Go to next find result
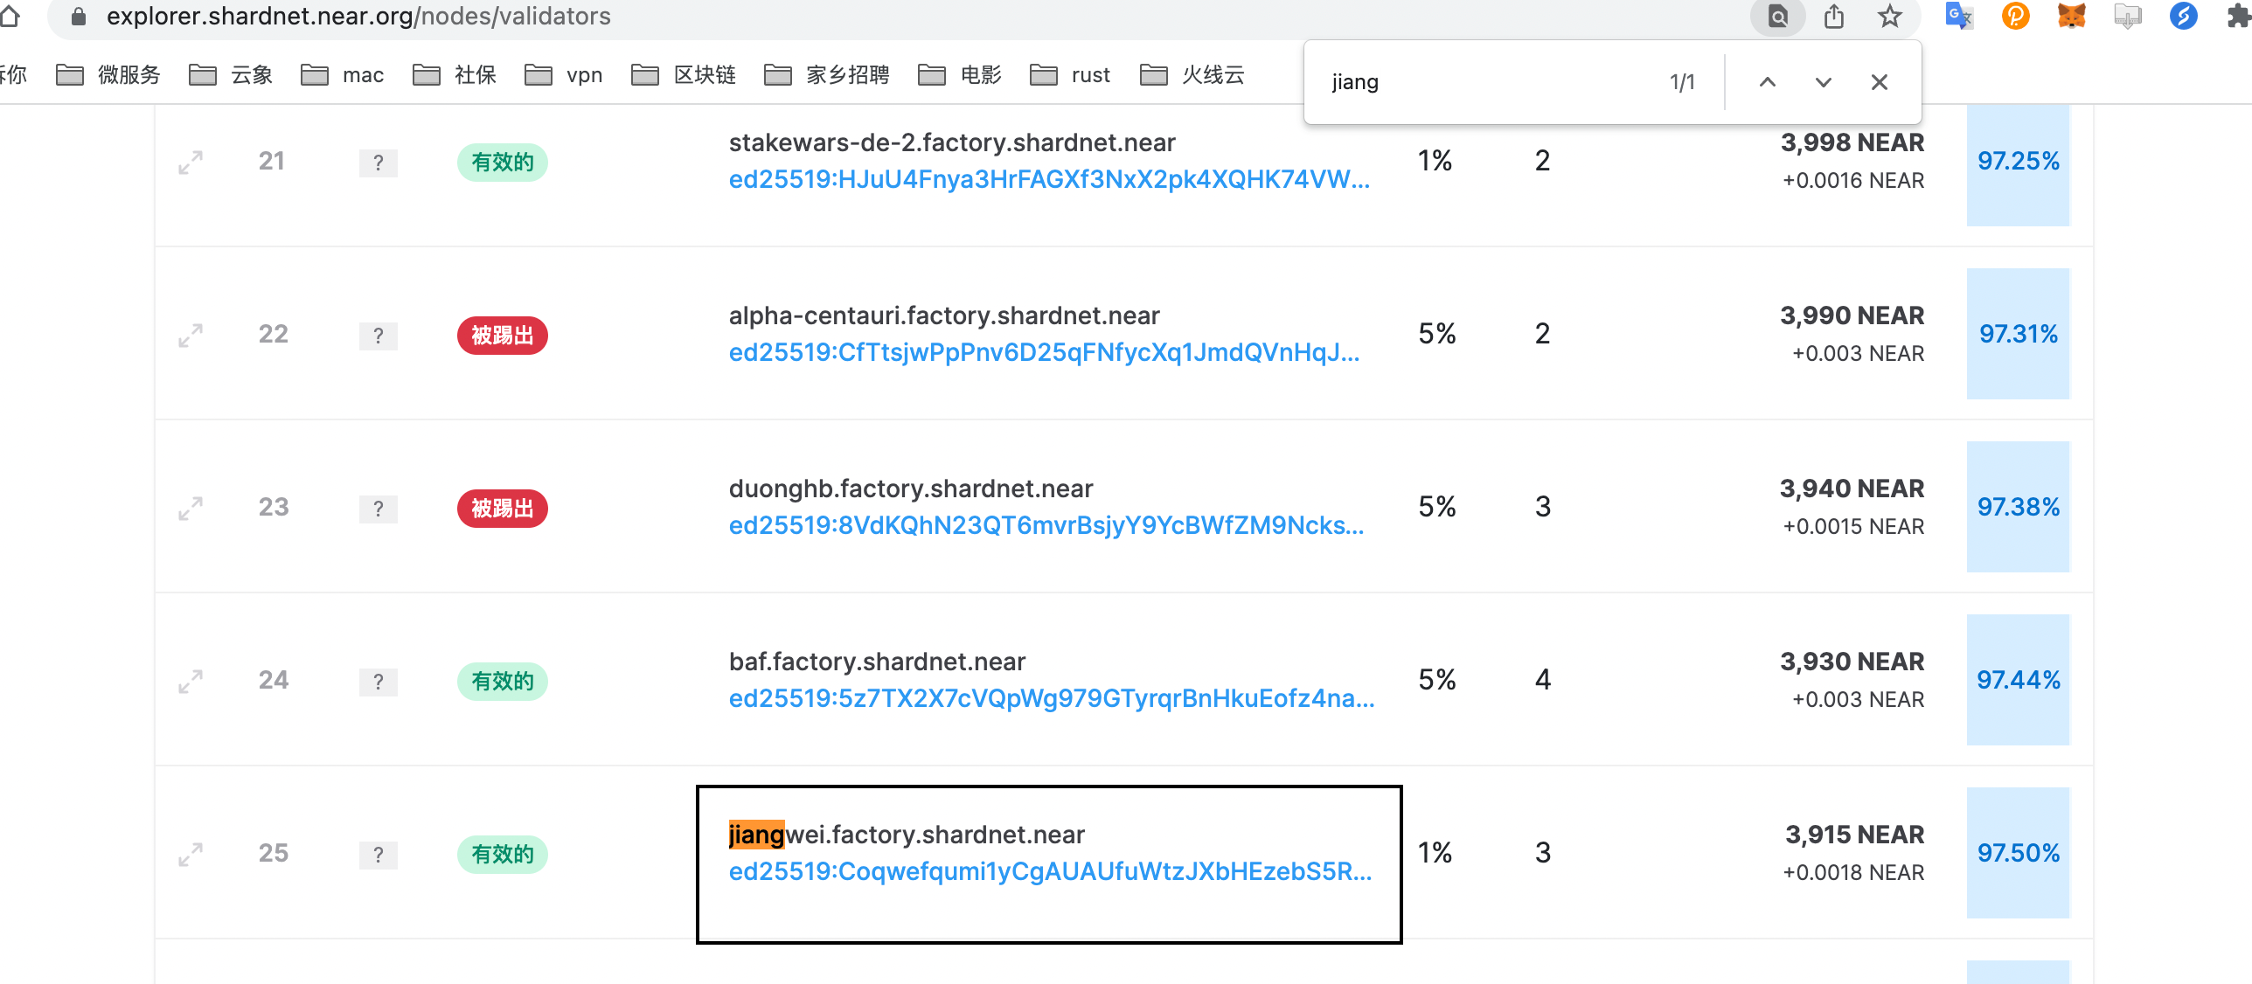The width and height of the screenshot is (2252, 984). [1823, 82]
